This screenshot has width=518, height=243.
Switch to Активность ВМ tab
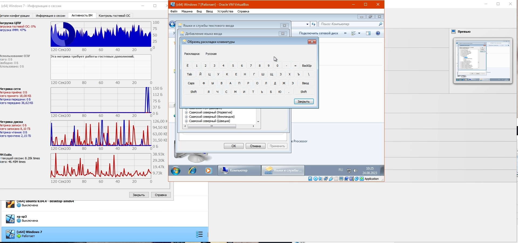point(82,16)
